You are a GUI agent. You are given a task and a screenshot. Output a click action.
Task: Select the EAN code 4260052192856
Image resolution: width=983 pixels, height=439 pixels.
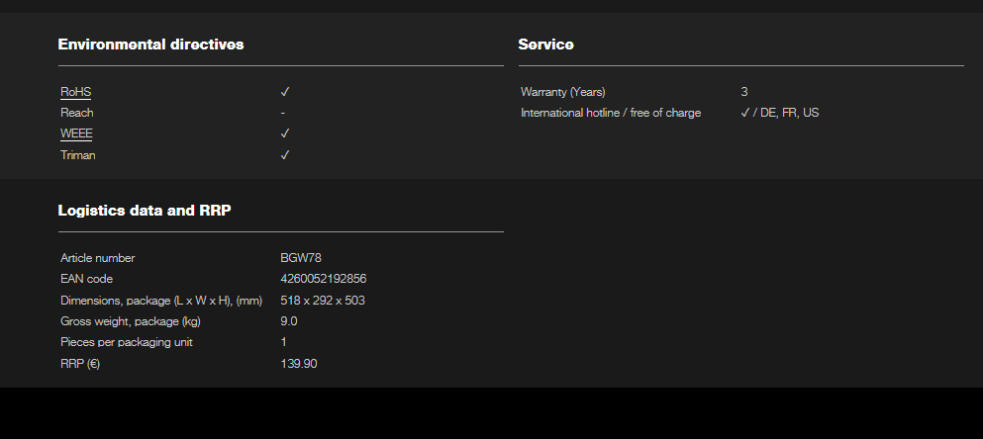pyautogui.click(x=324, y=279)
